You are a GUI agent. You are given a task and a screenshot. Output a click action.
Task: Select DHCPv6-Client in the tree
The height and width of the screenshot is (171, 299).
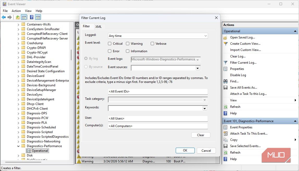tap(37, 109)
